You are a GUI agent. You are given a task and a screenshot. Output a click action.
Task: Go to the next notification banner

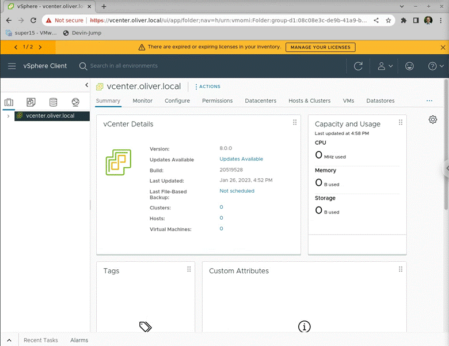pyautogui.click(x=40, y=47)
